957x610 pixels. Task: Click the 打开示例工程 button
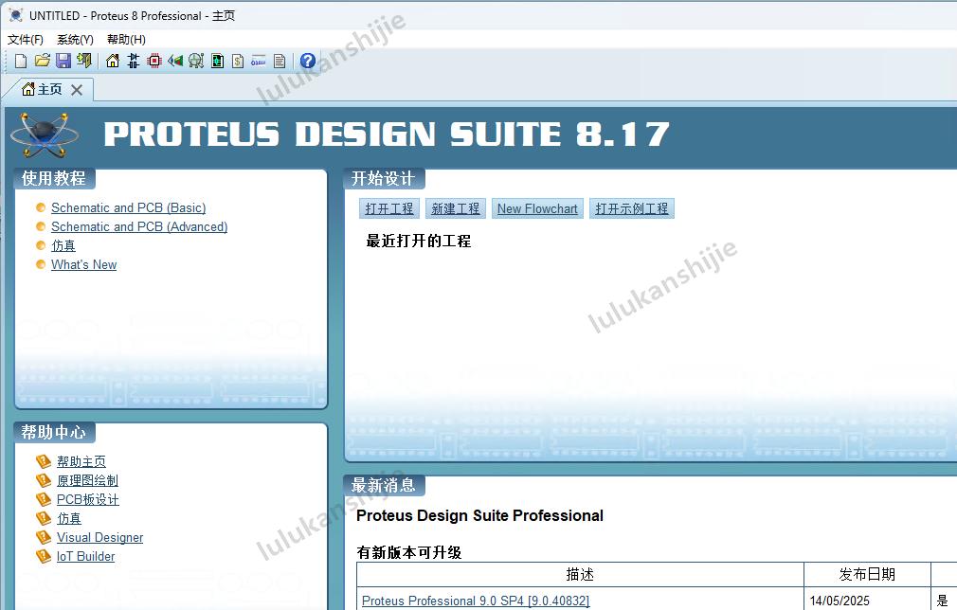[632, 208]
